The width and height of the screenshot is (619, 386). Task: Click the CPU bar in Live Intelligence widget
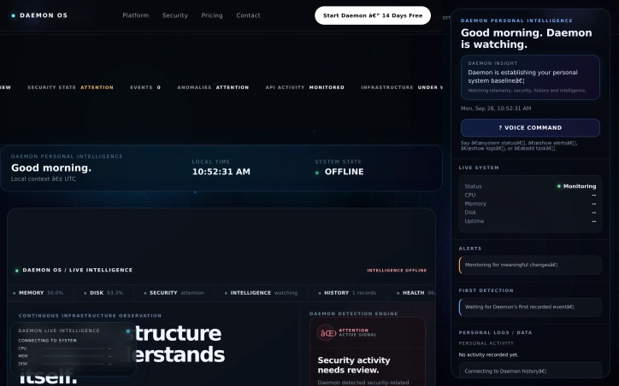74,348
